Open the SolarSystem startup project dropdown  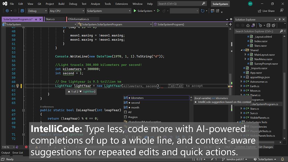pyautogui.click(x=109, y=11)
